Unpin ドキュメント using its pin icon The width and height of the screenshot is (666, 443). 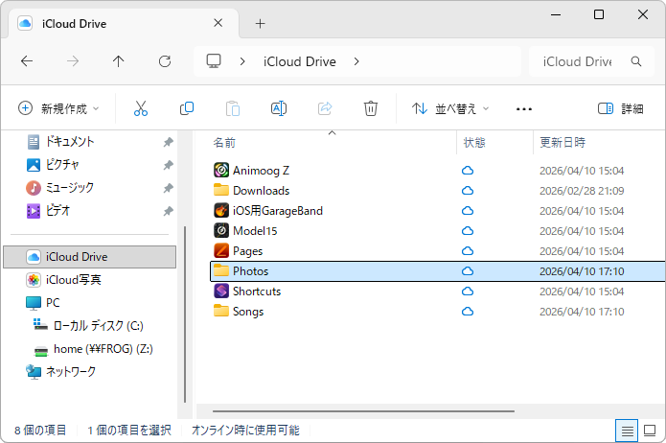[x=169, y=142]
